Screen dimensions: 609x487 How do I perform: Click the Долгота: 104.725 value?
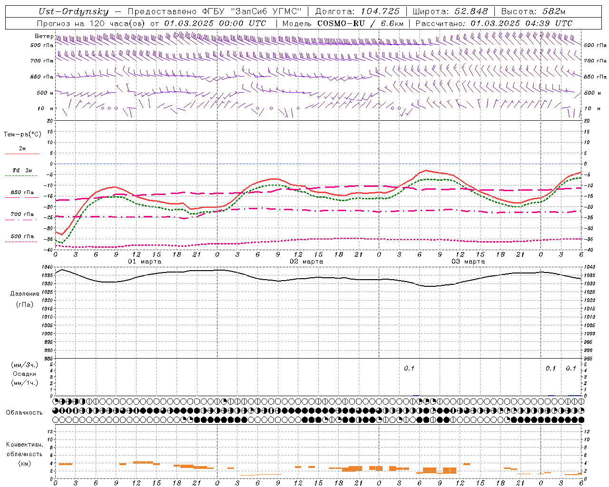click(357, 11)
